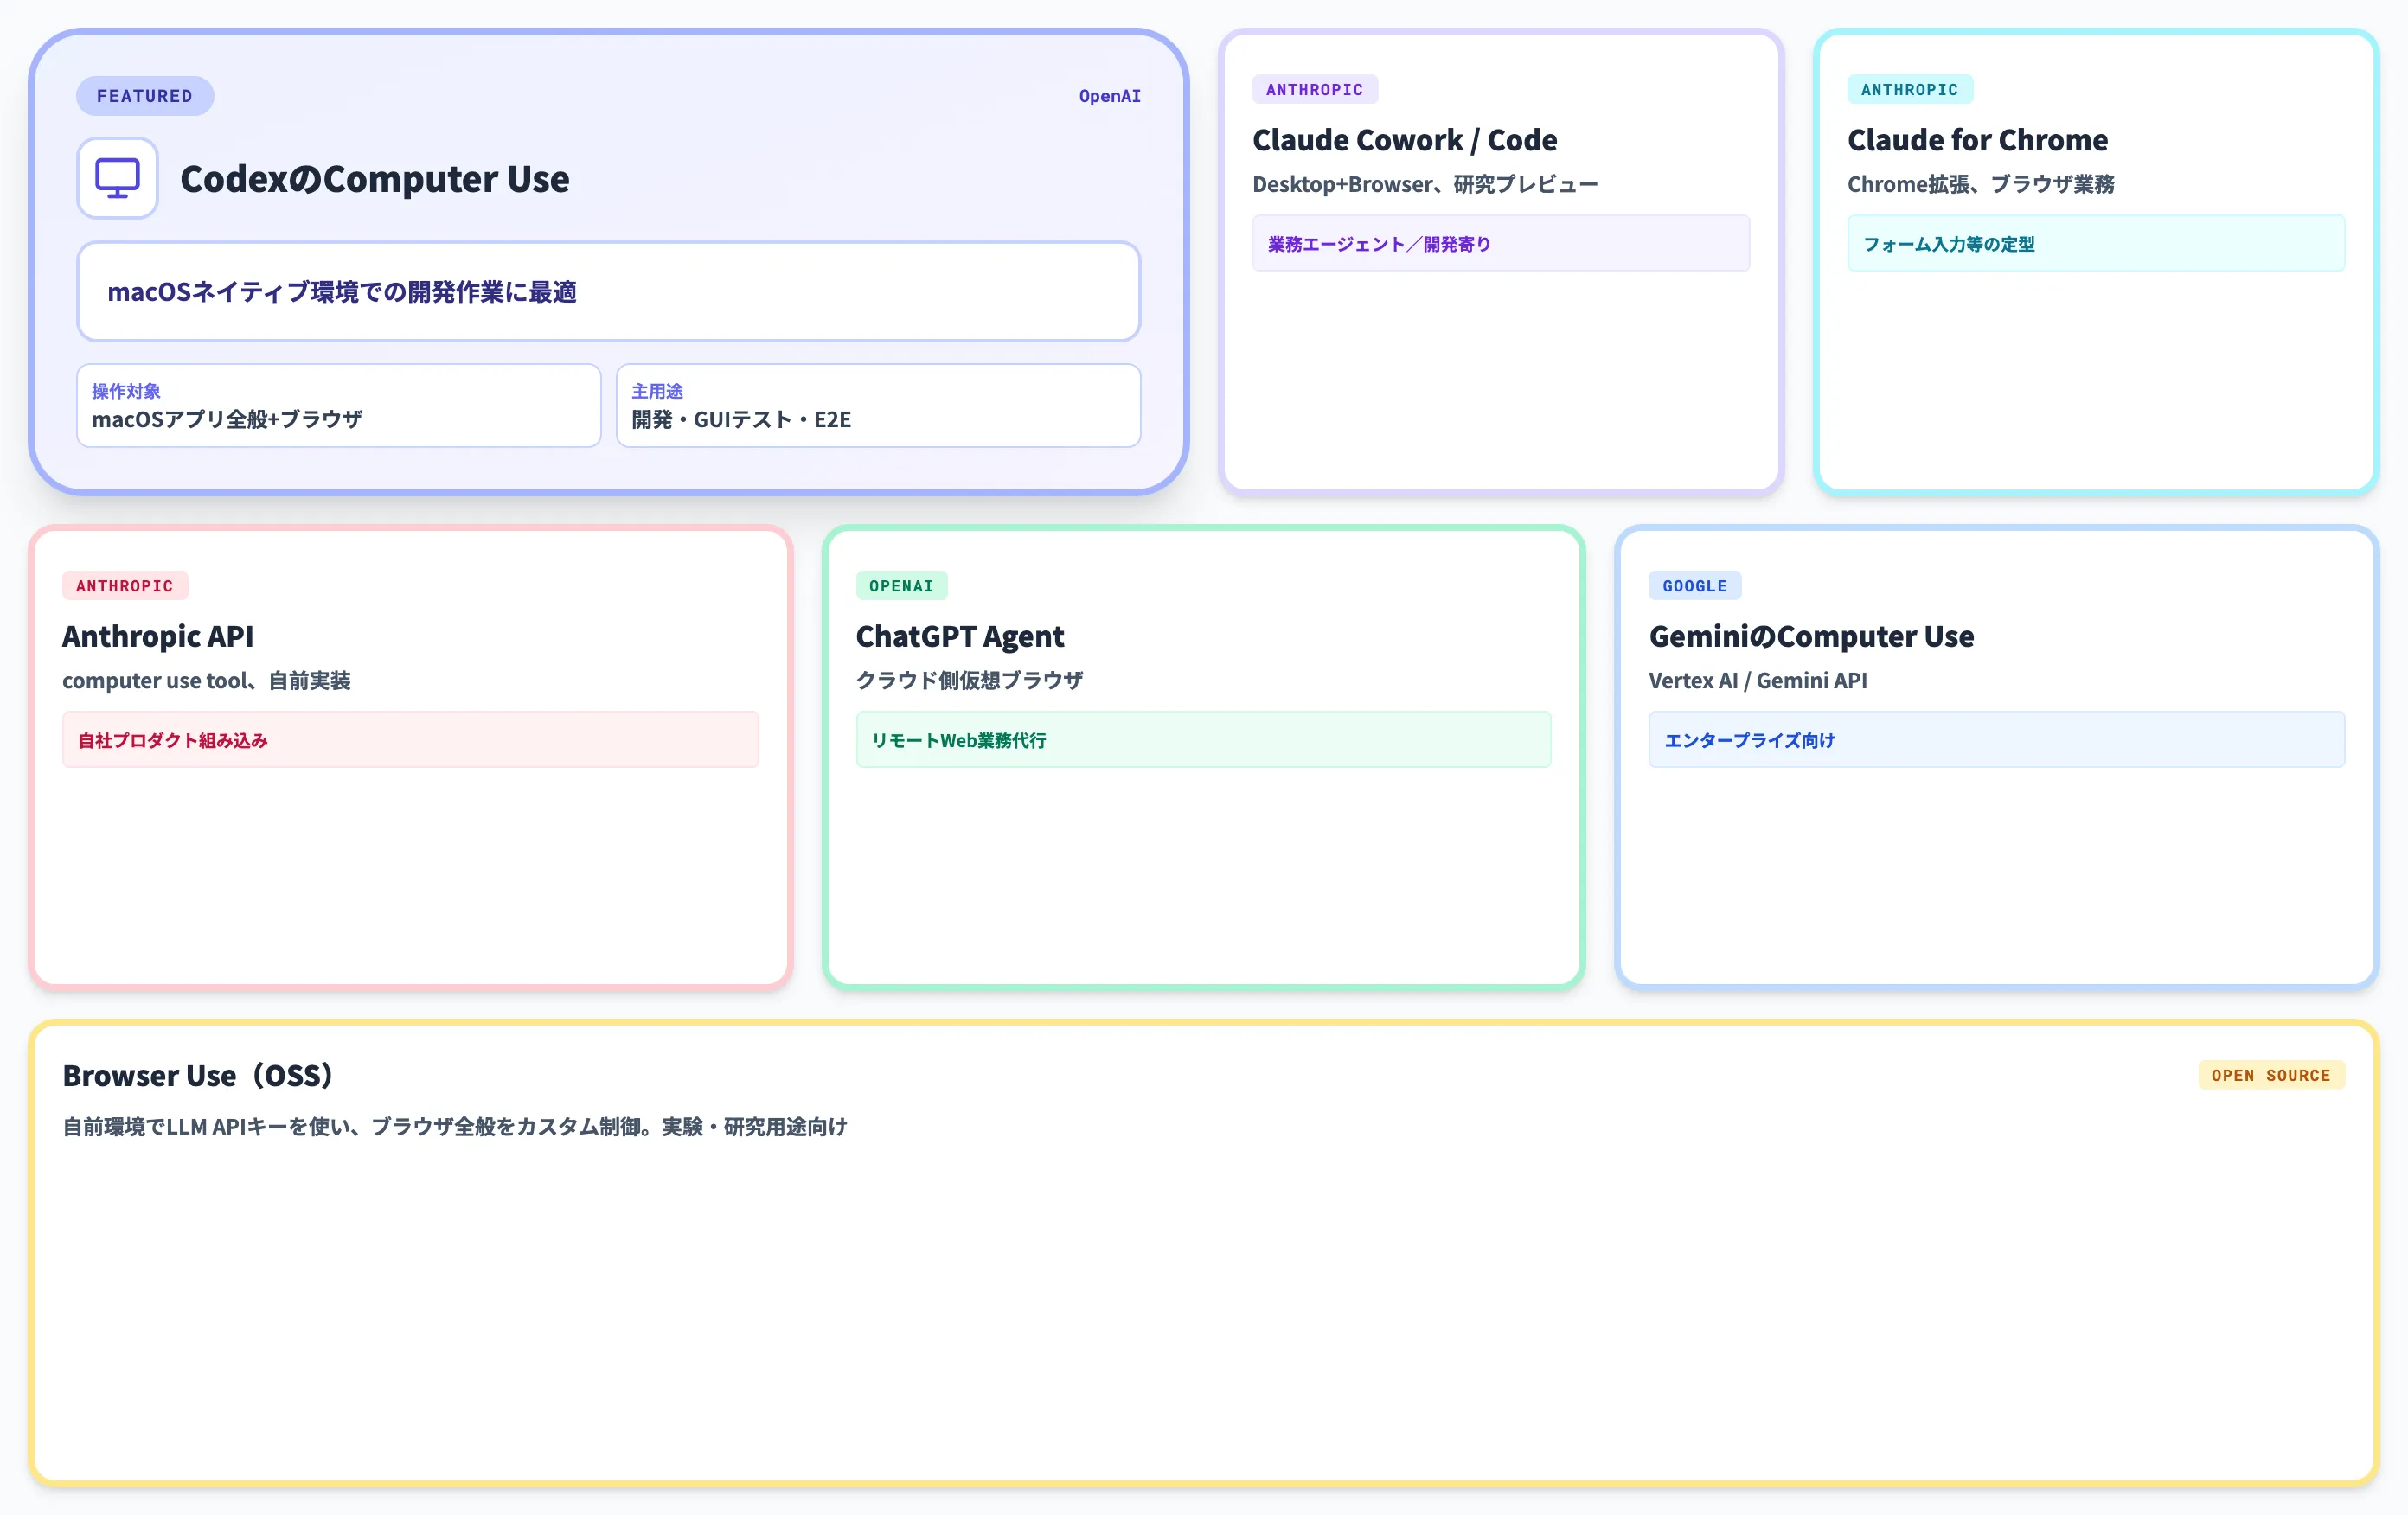Image resolution: width=2408 pixels, height=1515 pixels.
Task: Open the Claude for Chrome title
Action: pyautogui.click(x=1978, y=140)
